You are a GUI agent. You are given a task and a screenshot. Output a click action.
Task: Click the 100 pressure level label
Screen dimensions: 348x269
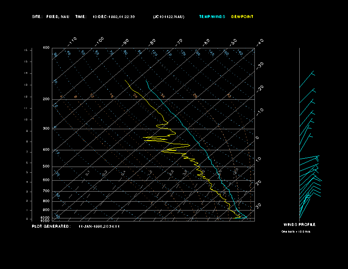(46, 47)
